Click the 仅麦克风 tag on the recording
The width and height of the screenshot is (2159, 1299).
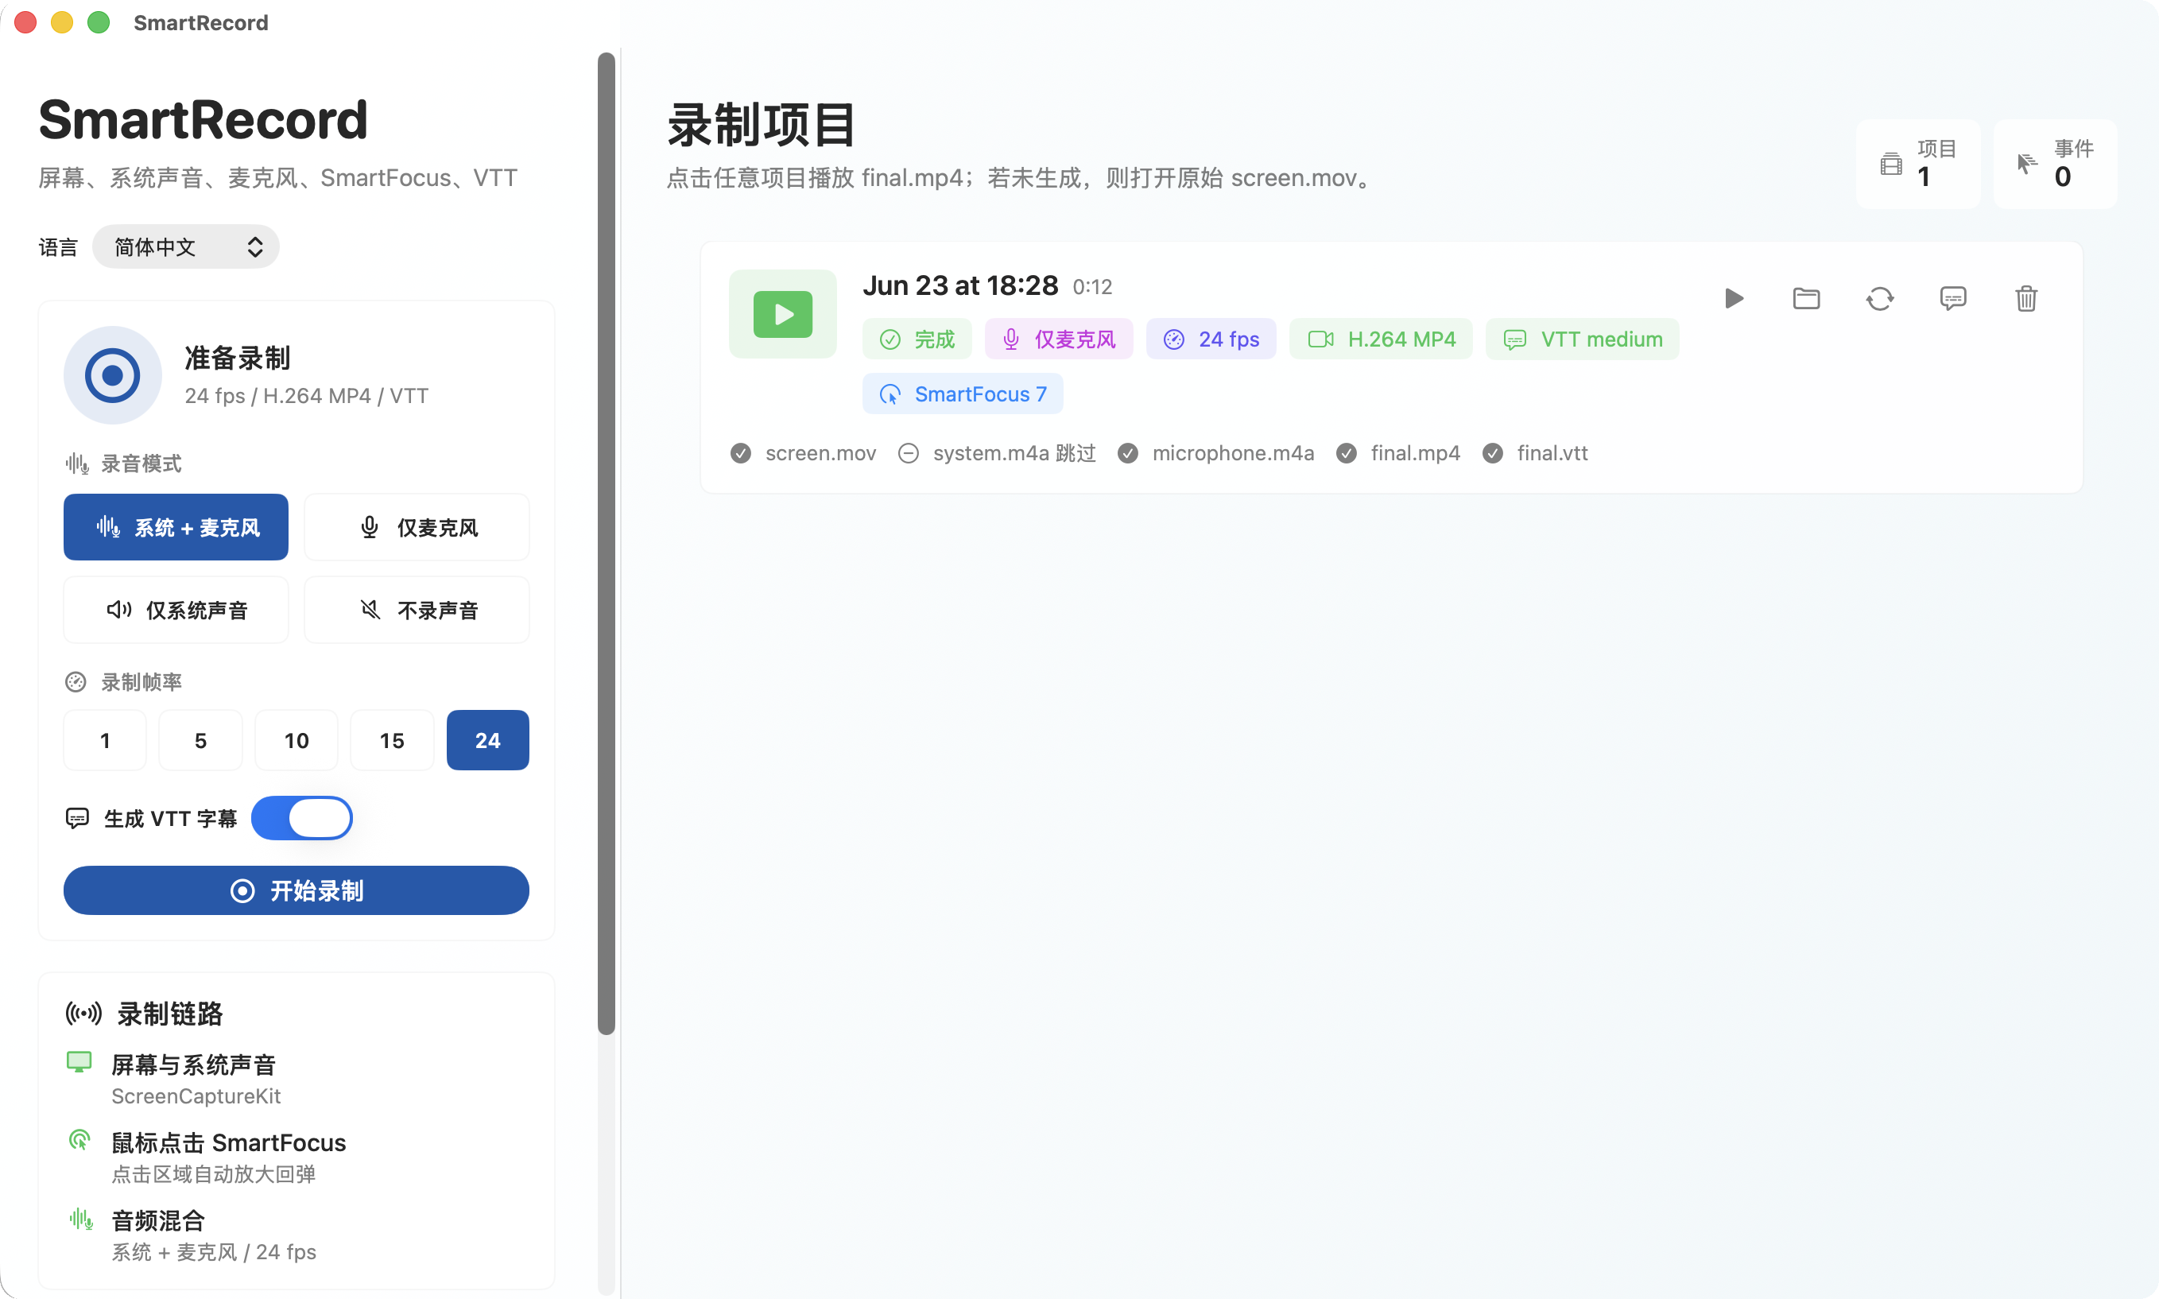click(1059, 339)
